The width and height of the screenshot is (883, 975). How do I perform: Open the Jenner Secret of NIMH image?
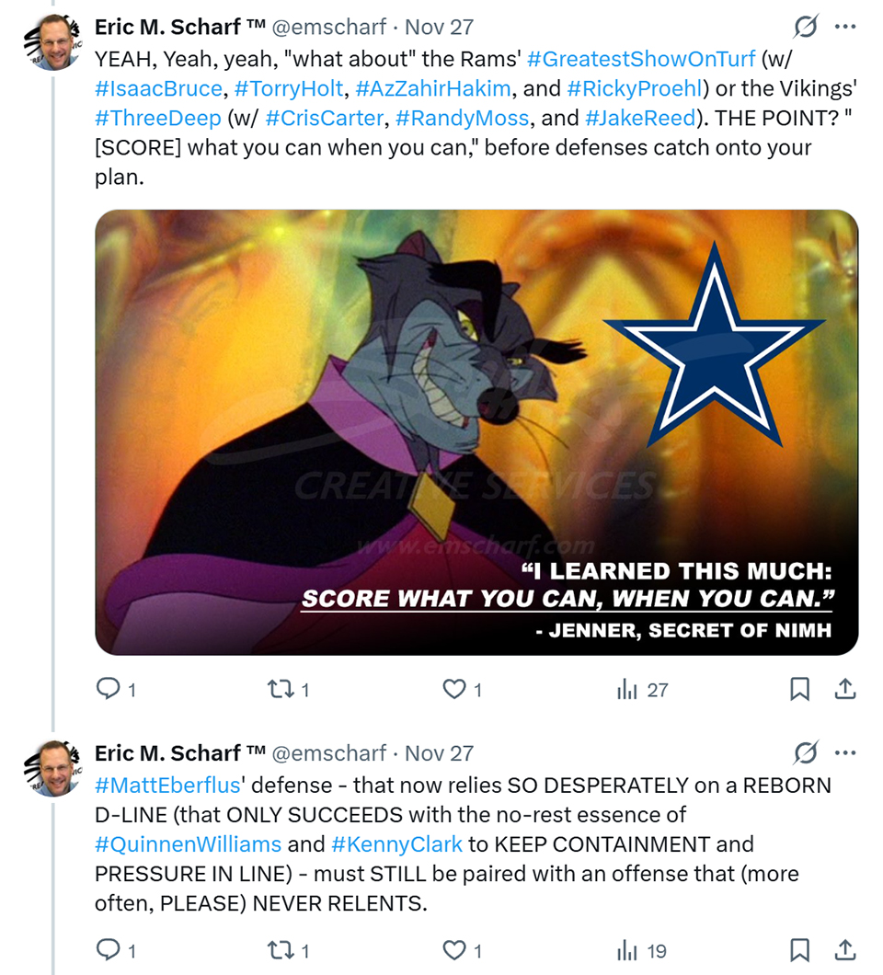[476, 432]
